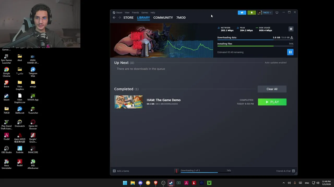Open Telegram Web desktop shortcut
Viewport: 334px width, 187px height.
point(33,72)
